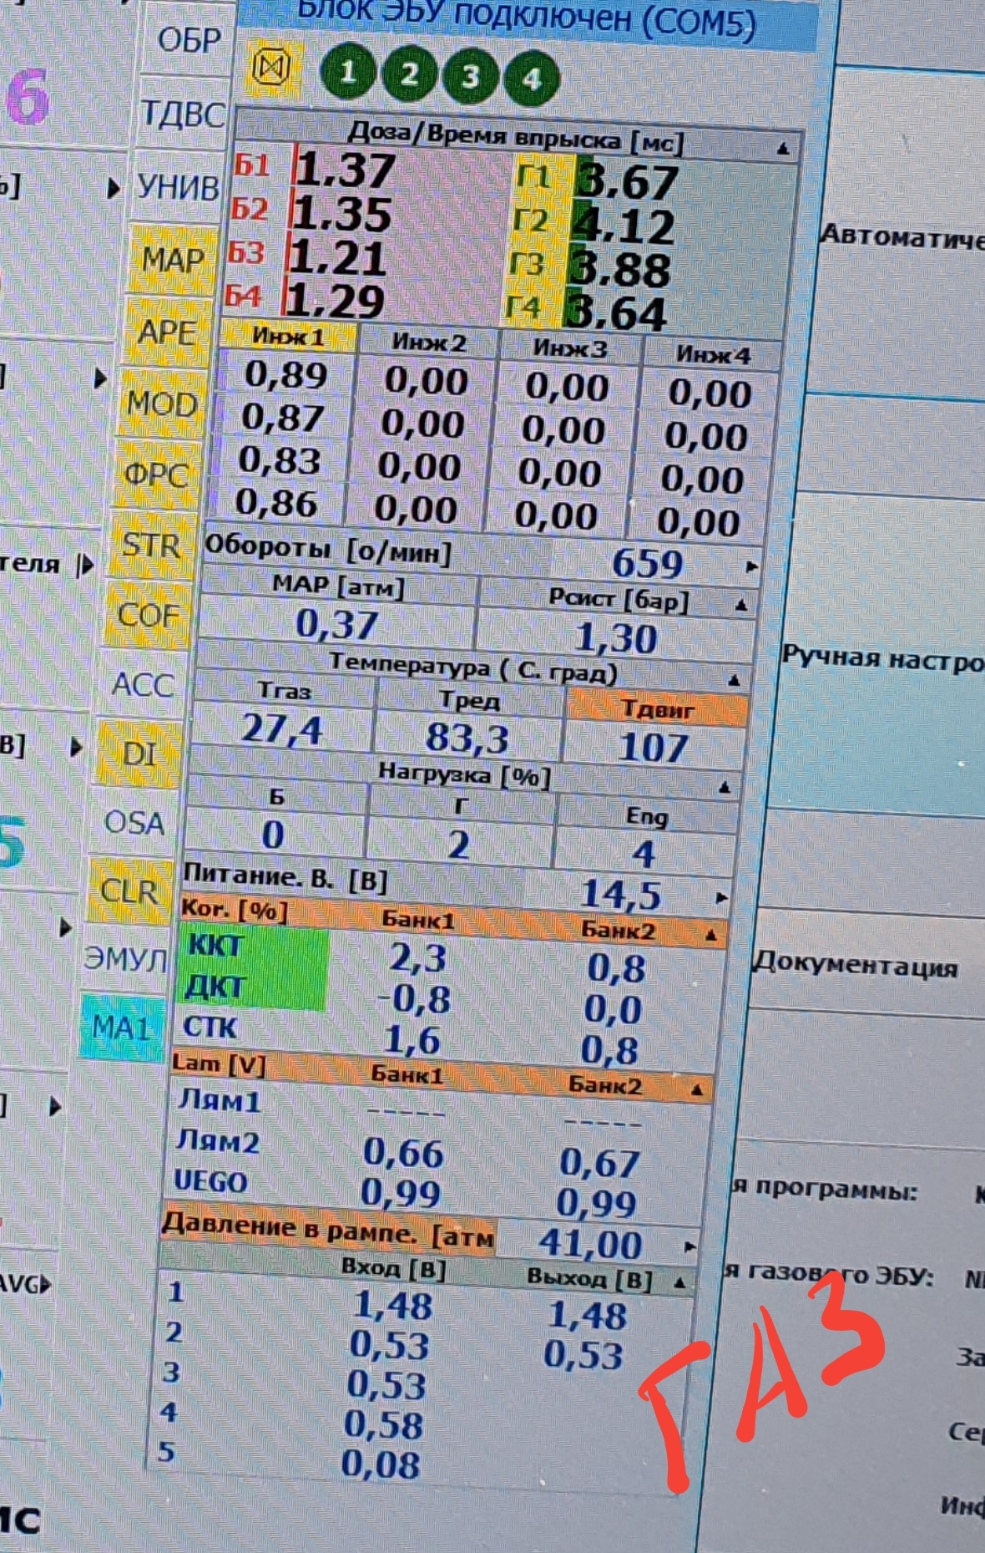This screenshot has height=1553, width=985.
Task: Toggle green cylinder 2 indicator
Action: pos(409,75)
